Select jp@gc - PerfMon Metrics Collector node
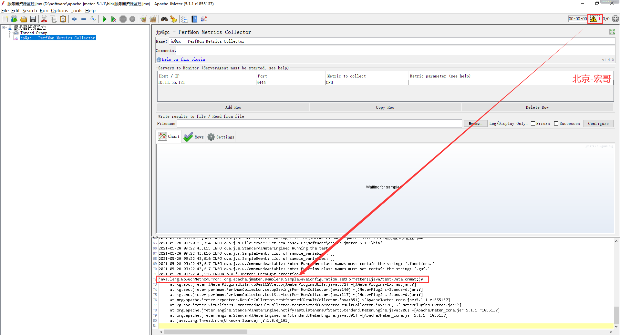The image size is (620, 335). [x=58, y=38]
